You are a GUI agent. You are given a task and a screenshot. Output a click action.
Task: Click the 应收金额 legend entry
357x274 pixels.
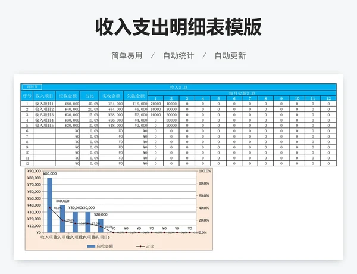click(x=100, y=247)
